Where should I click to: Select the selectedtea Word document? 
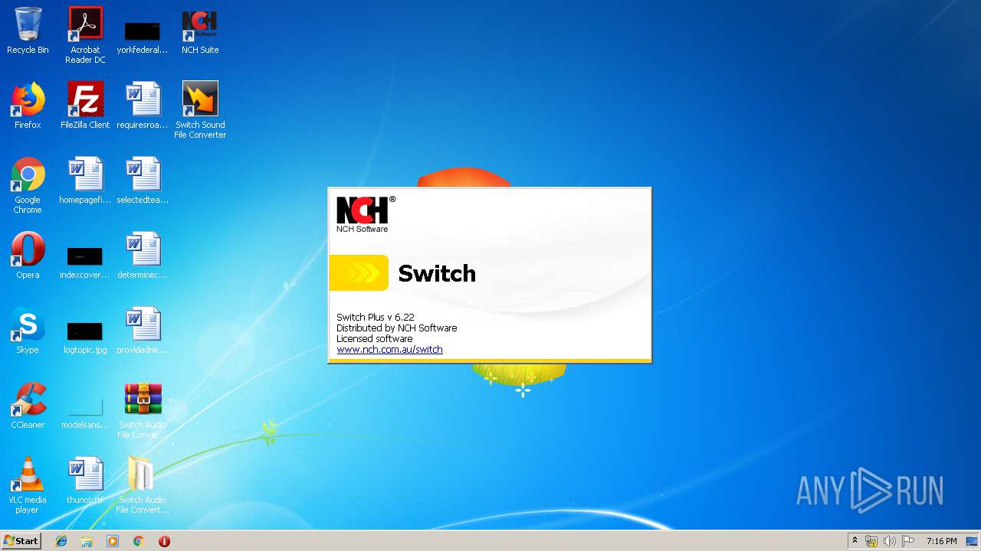pos(143,181)
